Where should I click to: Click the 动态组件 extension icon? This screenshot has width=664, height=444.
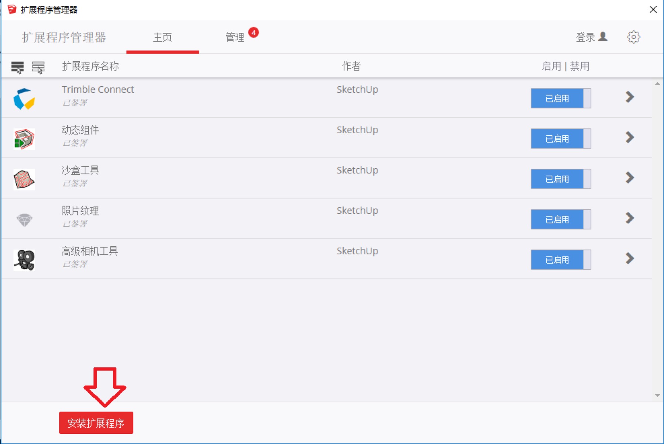point(24,139)
